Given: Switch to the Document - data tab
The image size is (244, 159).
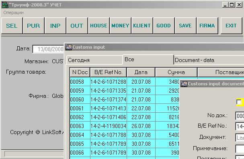Looking at the screenshot, I should click(x=209, y=60).
